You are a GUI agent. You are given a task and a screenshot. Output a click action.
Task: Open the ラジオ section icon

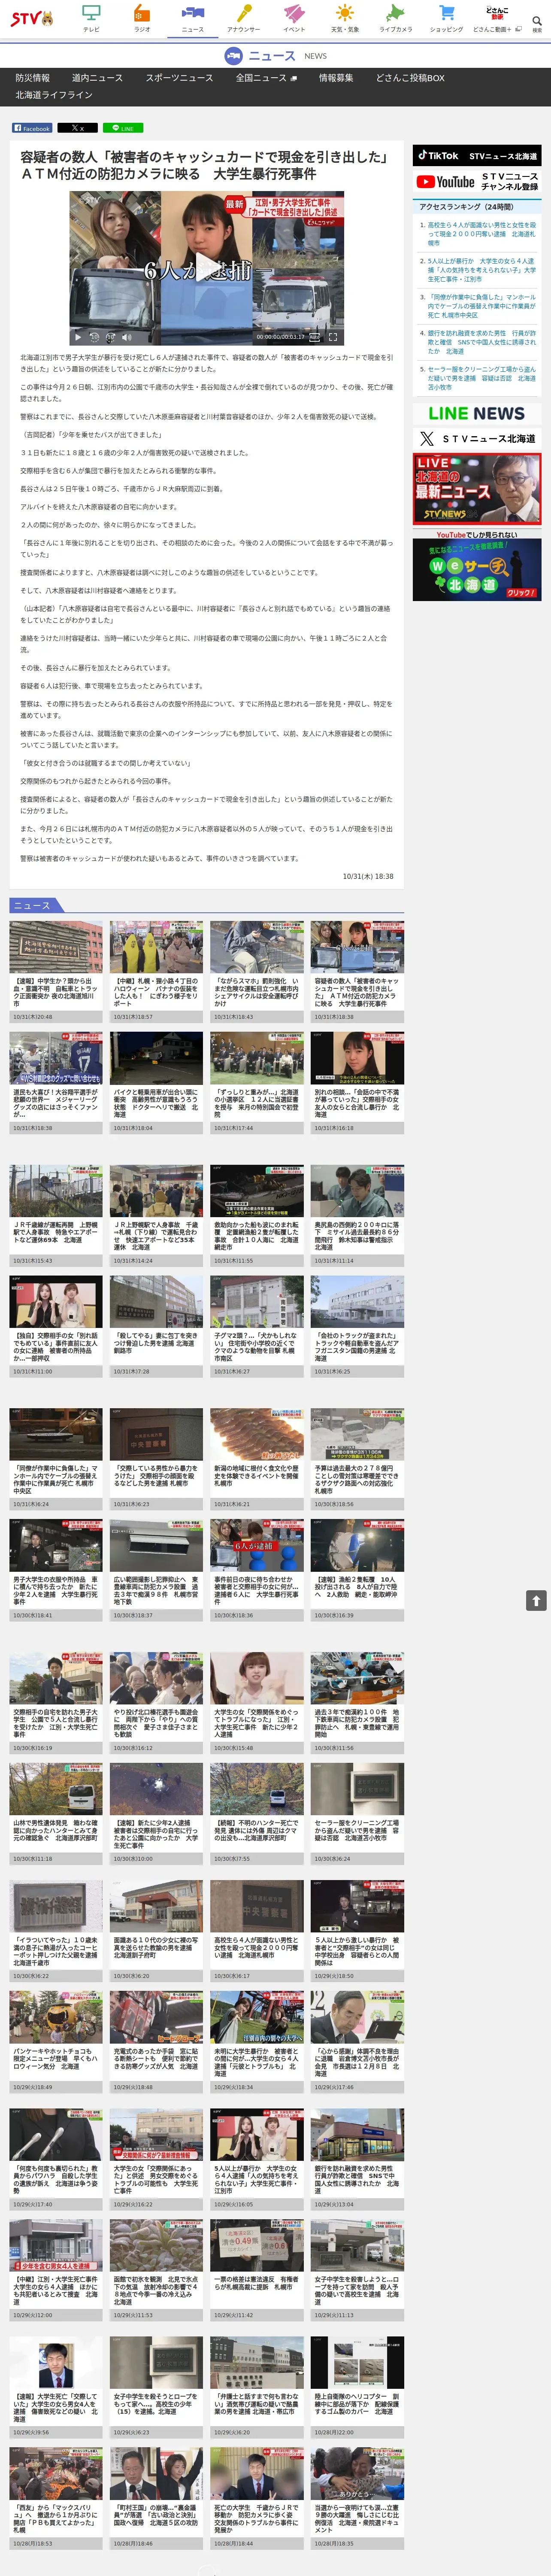(x=142, y=18)
